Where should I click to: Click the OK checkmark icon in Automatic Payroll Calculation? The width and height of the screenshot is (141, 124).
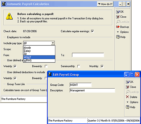click(118, 12)
